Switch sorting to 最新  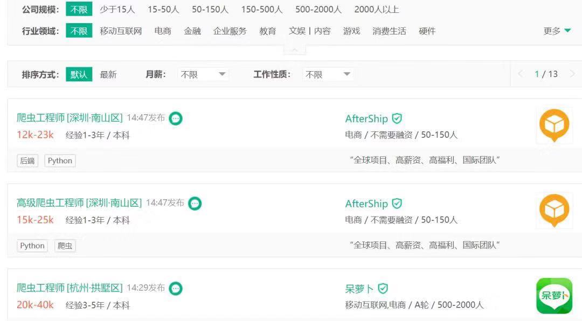pyautogui.click(x=109, y=74)
